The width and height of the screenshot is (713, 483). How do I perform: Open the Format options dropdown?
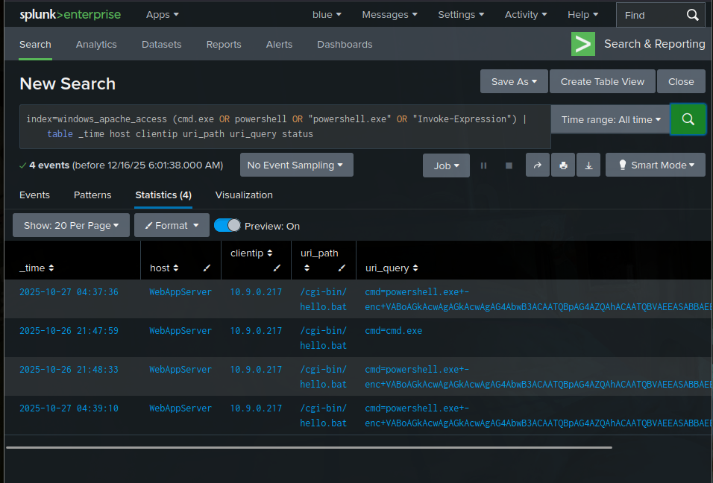[x=172, y=225]
